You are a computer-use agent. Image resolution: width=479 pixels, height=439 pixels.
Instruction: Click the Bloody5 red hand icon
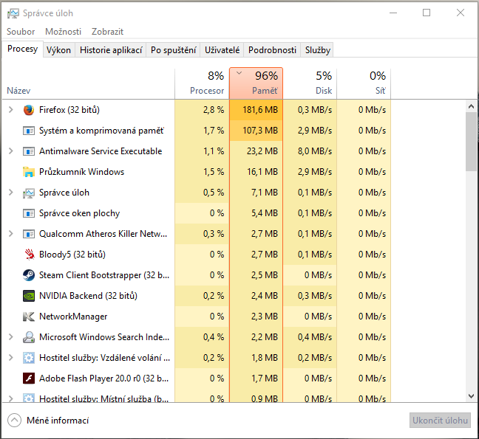(x=29, y=255)
